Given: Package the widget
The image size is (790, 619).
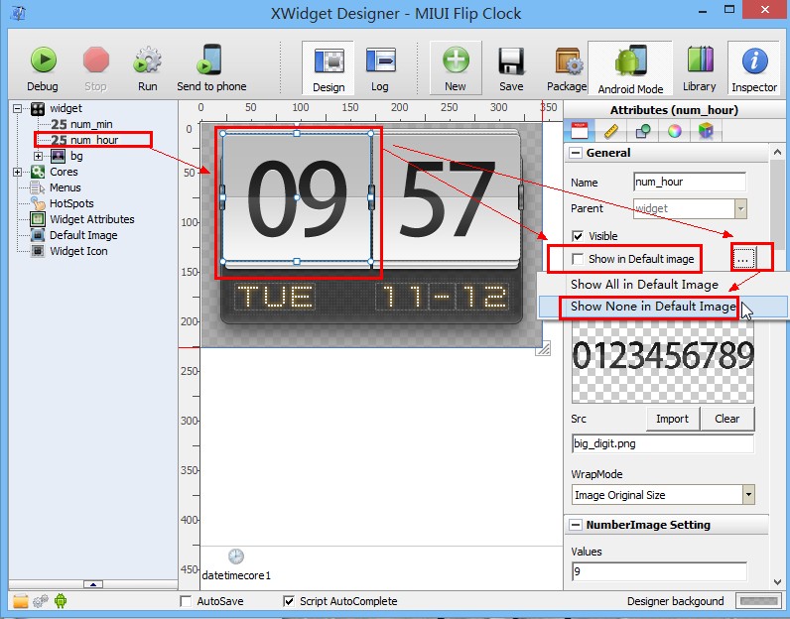Looking at the screenshot, I should 567,68.
